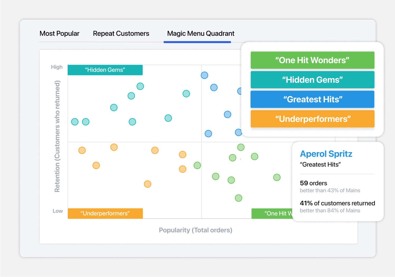Select the highest teal Hidden Gems dot
Viewport: 395px width, 277px height.
point(140,86)
